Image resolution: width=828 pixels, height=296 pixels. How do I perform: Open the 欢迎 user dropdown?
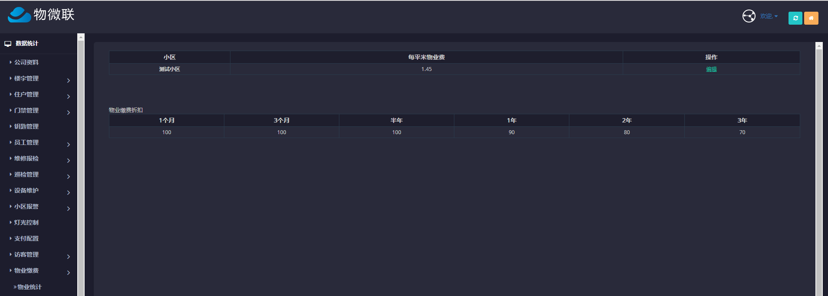coord(769,16)
